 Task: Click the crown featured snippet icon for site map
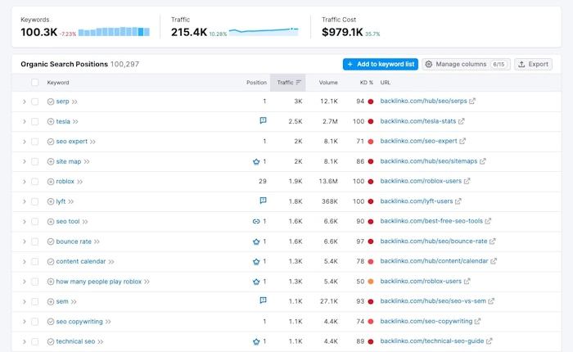click(256, 161)
